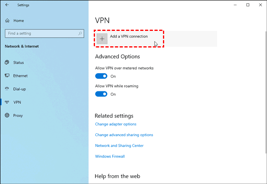Image resolution: width=267 pixels, height=184 pixels.
Task: Open the Proxy settings page
Action: point(18,116)
